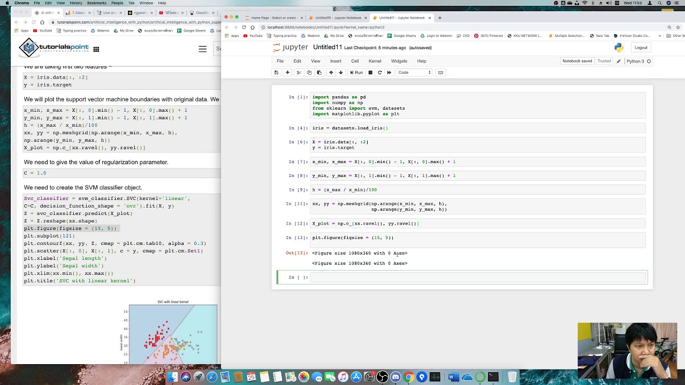Open the tutorialspoint categories grid icon
Image resolution: width=685 pixels, height=385 pixels.
[x=96, y=49]
